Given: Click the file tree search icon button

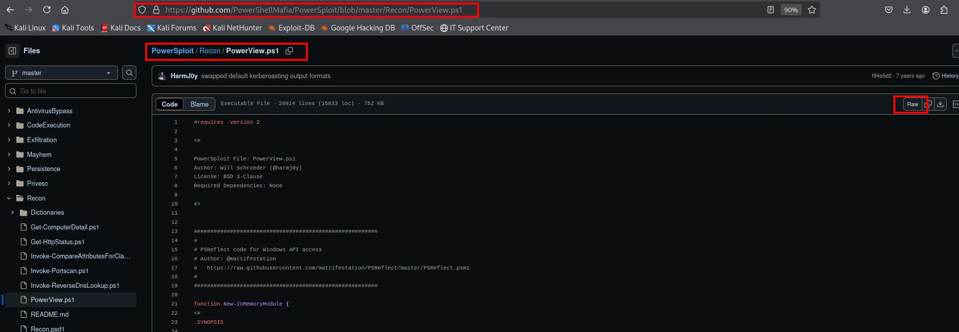Looking at the screenshot, I should click(x=129, y=73).
